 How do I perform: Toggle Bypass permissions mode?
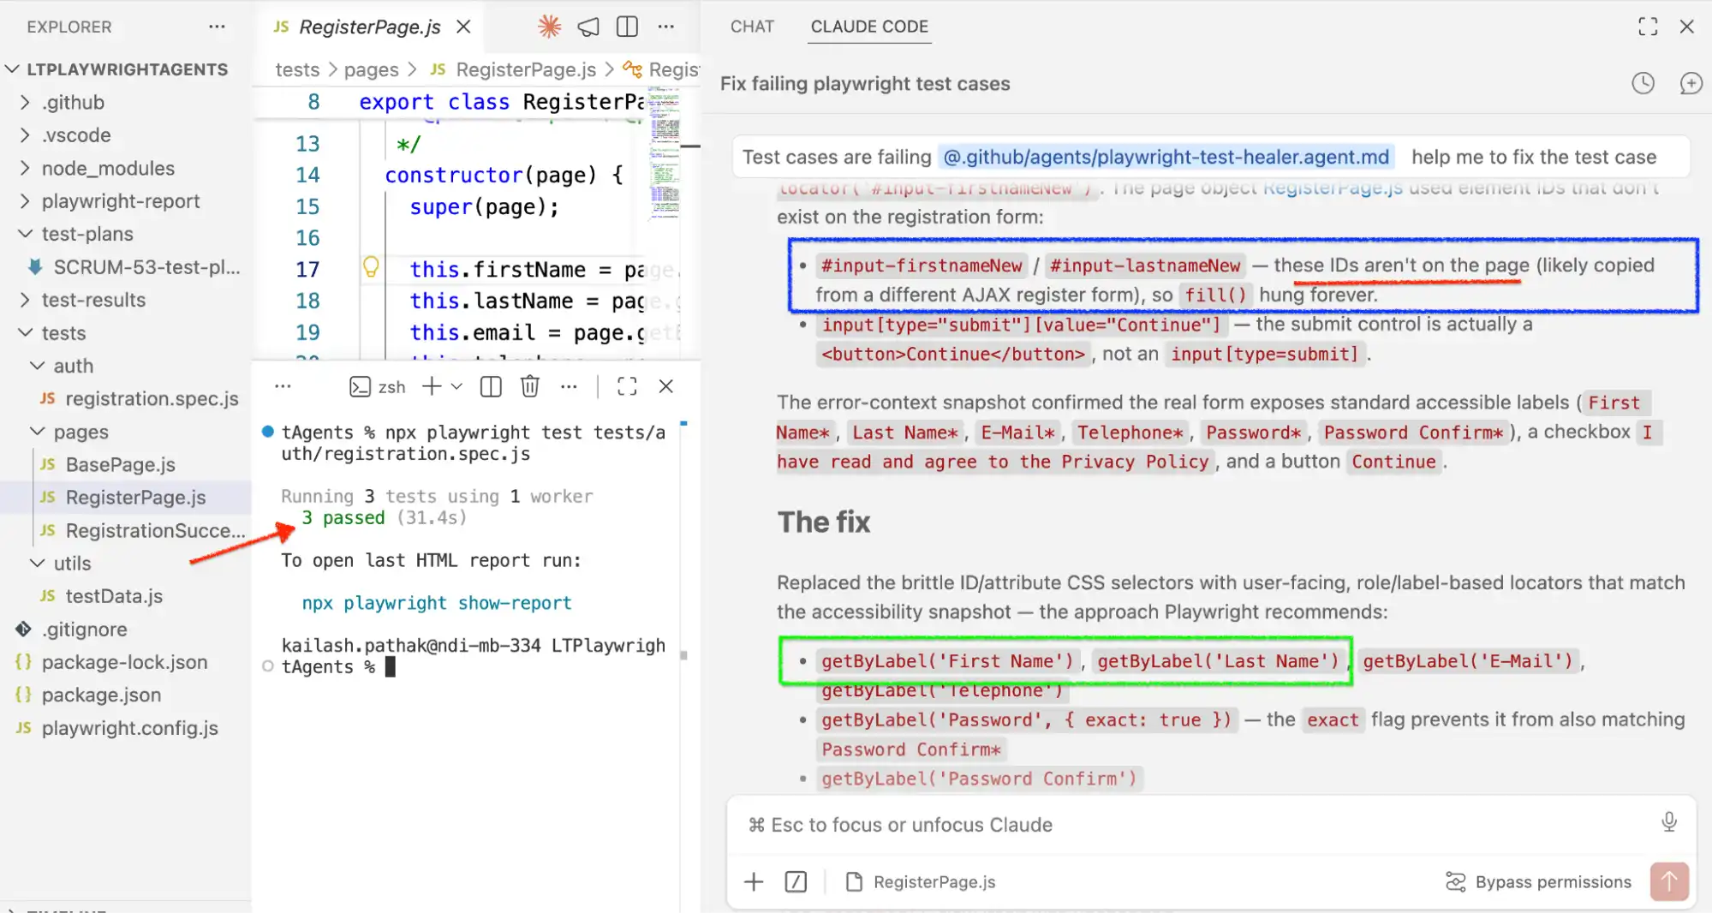coord(1538,881)
